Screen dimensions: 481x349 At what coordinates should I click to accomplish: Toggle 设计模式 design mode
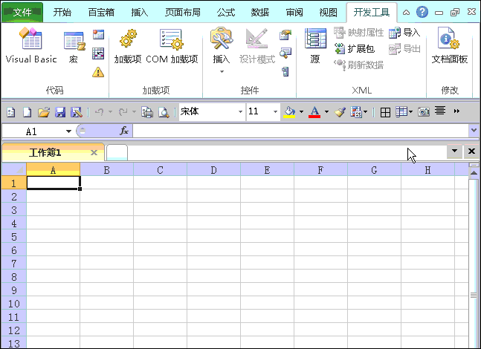(x=257, y=46)
